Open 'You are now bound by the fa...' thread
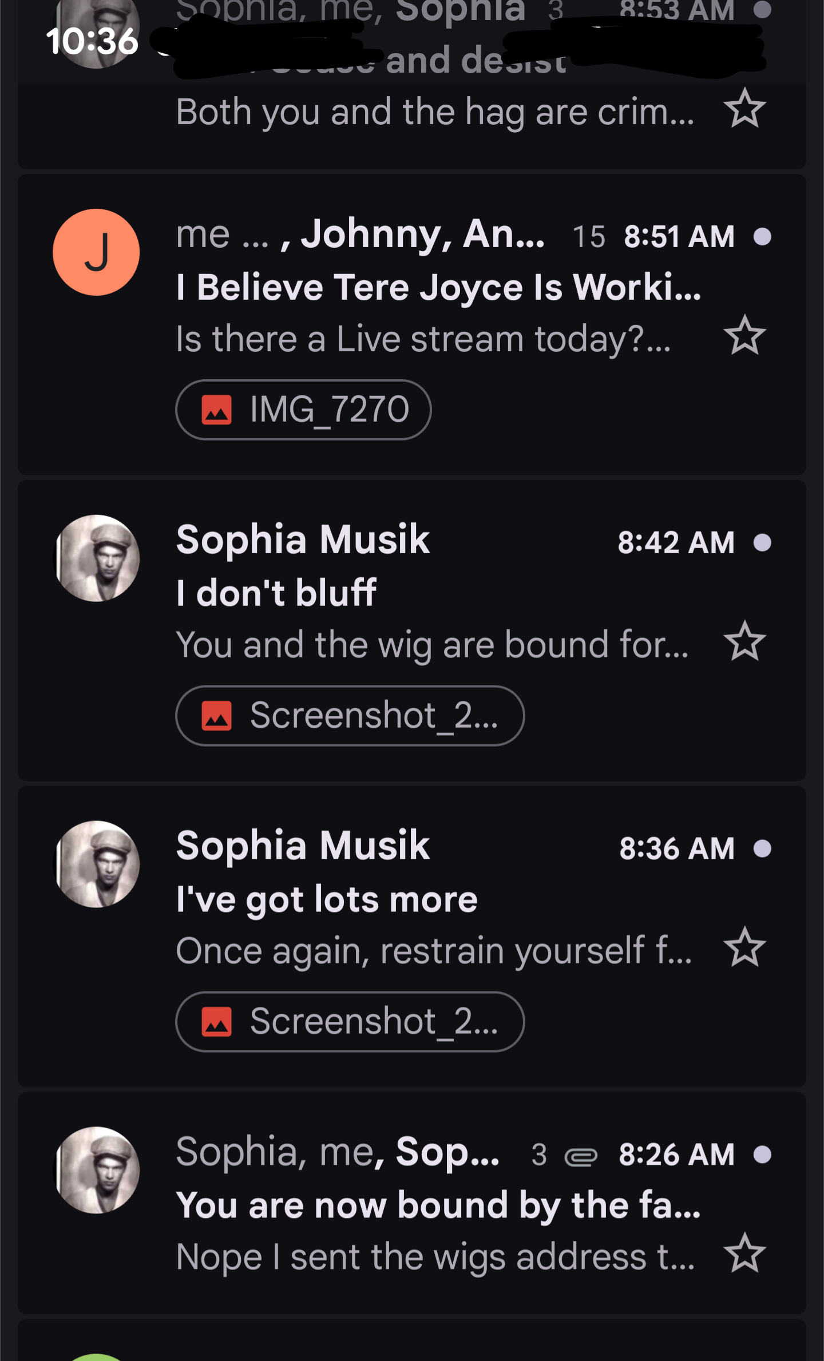 point(438,1205)
